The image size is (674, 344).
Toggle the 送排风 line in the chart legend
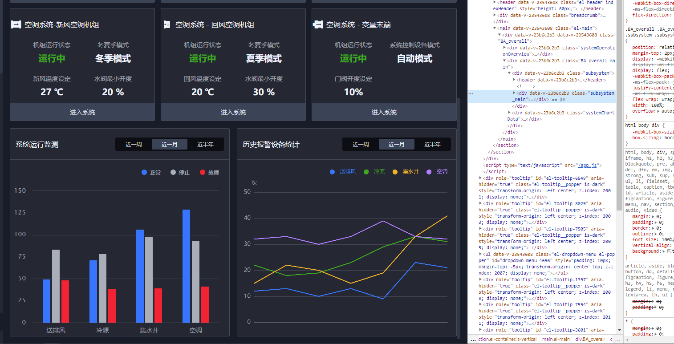pos(341,171)
